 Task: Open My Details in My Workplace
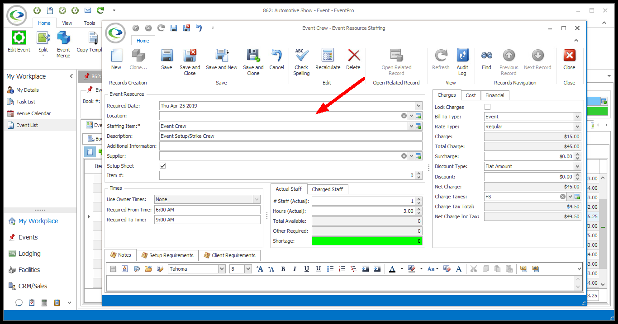[x=28, y=90]
